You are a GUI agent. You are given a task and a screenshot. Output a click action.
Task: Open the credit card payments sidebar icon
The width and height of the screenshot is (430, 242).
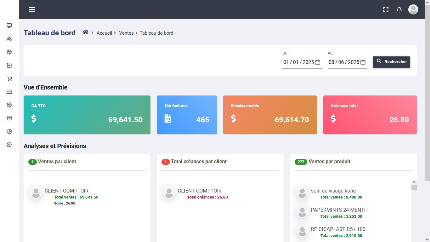pyautogui.click(x=9, y=92)
